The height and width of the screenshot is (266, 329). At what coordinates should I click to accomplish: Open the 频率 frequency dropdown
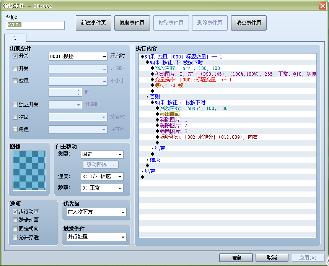[102, 188]
